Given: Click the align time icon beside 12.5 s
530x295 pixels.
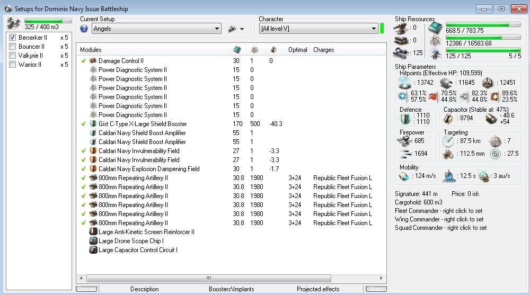Looking at the screenshot, I should point(448,176).
